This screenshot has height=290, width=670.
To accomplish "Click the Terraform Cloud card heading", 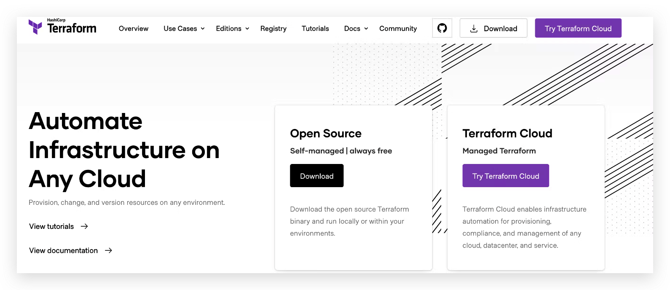I will point(507,134).
